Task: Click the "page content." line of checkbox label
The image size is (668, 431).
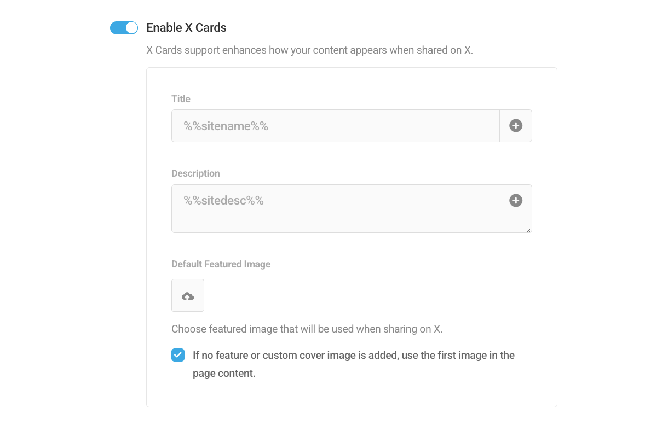Action: click(224, 374)
